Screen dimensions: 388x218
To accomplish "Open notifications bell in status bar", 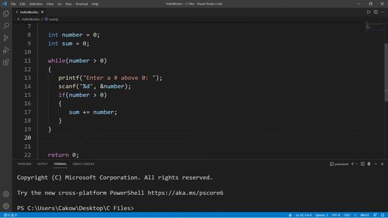I will click(383, 215).
